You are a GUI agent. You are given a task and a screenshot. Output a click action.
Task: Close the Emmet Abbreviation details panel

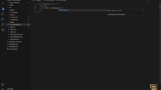point(142,10)
